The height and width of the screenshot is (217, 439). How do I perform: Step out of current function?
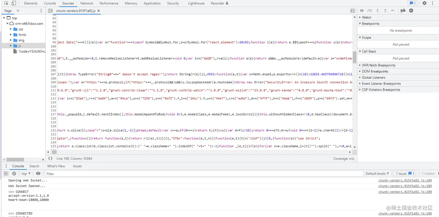click(385, 11)
